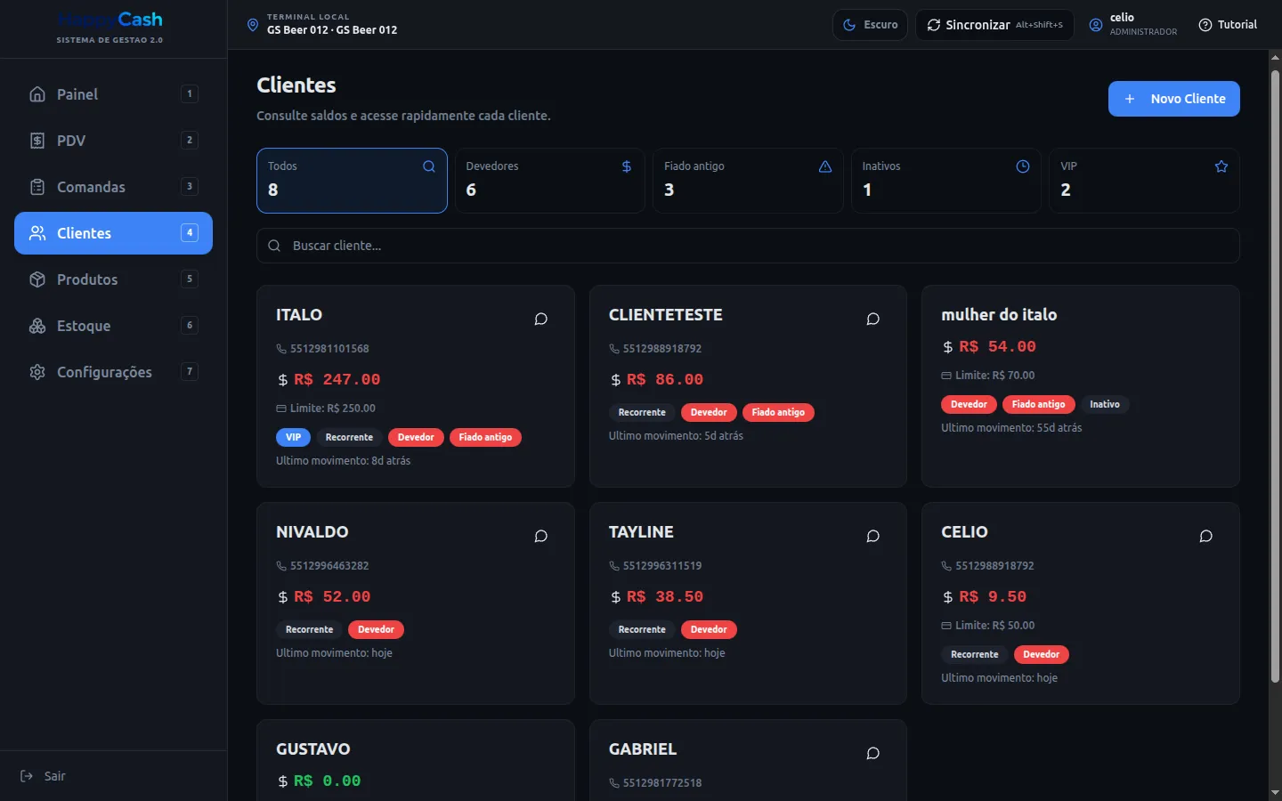Screen dimensions: 1282x801
Task: Click the R$ 247.00 balance
Action: 337,379
